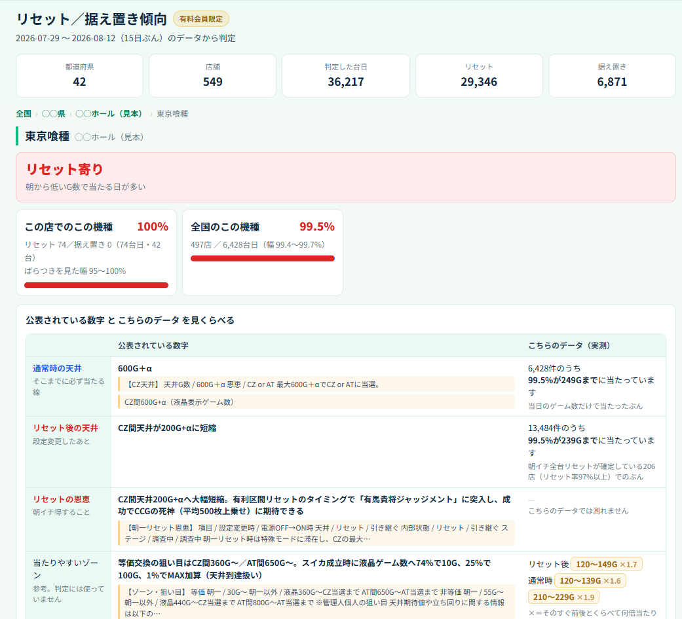Click the 全国のこの機種 card title
This screenshot has width=682, height=619.
pos(225,227)
